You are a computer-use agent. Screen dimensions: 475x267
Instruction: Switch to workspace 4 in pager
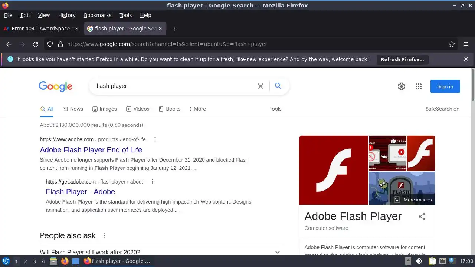[43, 261]
